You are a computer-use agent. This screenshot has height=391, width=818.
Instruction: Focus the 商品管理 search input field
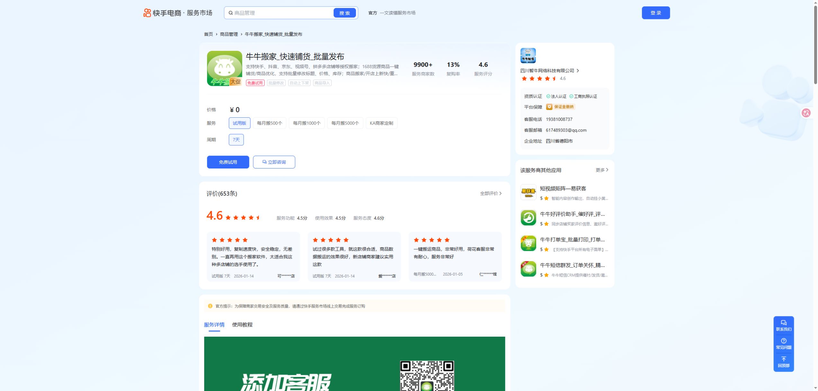point(283,13)
